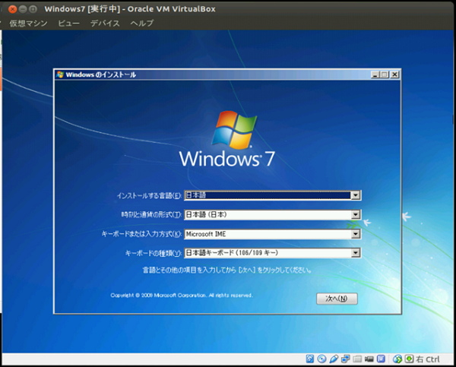The height and width of the screenshot is (367, 456).
Task: Expand the 時刻と通貨の形式 dropdown arrow
Action: [x=356, y=214]
